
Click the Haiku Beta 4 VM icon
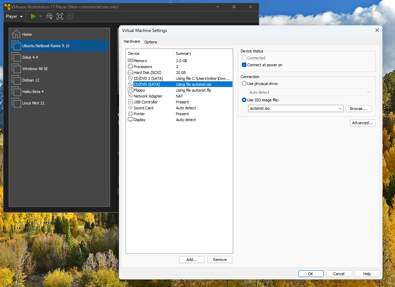pos(16,92)
